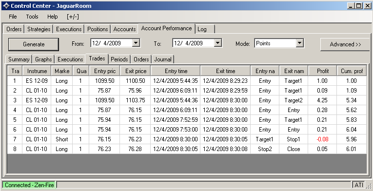The height and width of the screenshot is (191, 373).
Task: Click exit name Target2 in trade 3
Action: (294, 100)
